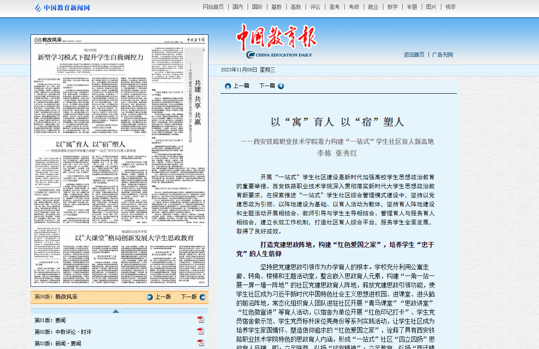Click the next article arrow icon
539x349 pixels.
tap(281, 86)
